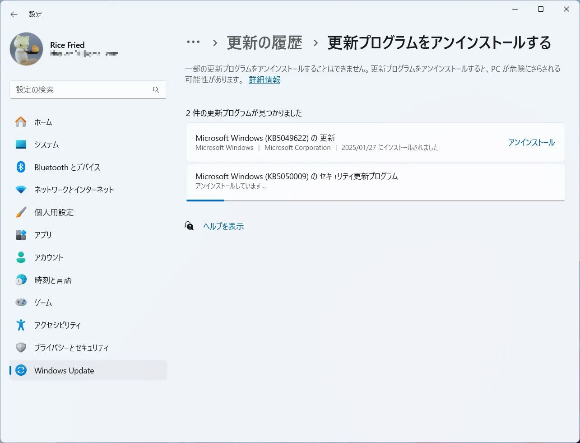Viewport: 580px width, 443px height.
Task: Open the アプリ label in sidebar
Action: click(x=43, y=235)
